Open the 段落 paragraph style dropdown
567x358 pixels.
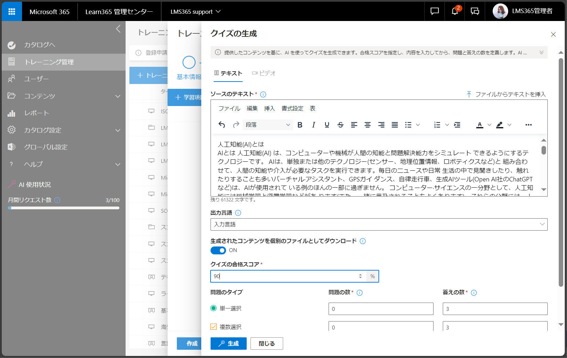coord(268,125)
